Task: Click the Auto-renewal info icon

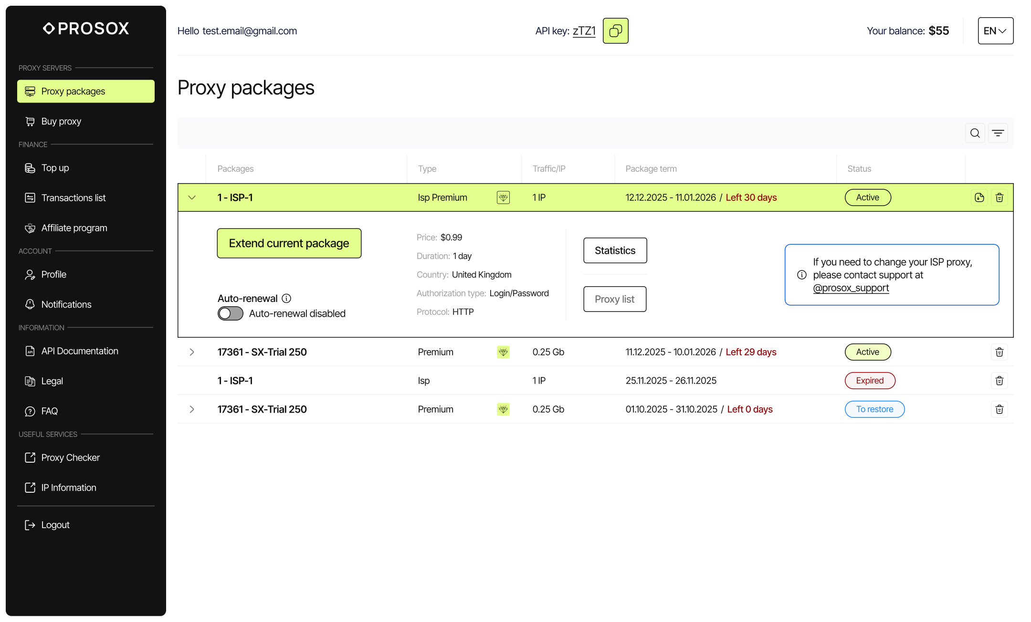Action: (286, 299)
